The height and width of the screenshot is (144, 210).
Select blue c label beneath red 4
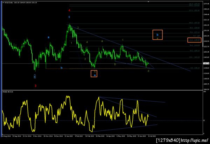pyautogui.click(x=69, y=17)
